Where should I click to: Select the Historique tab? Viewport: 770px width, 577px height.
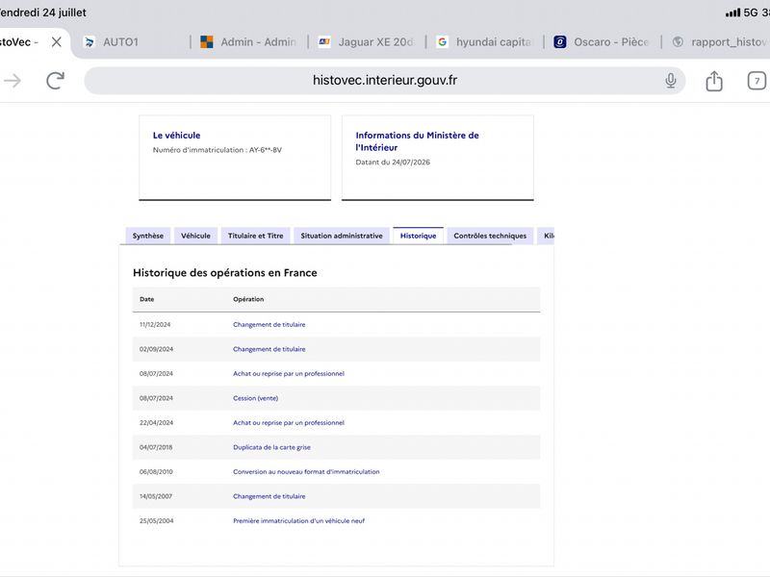pyautogui.click(x=418, y=236)
